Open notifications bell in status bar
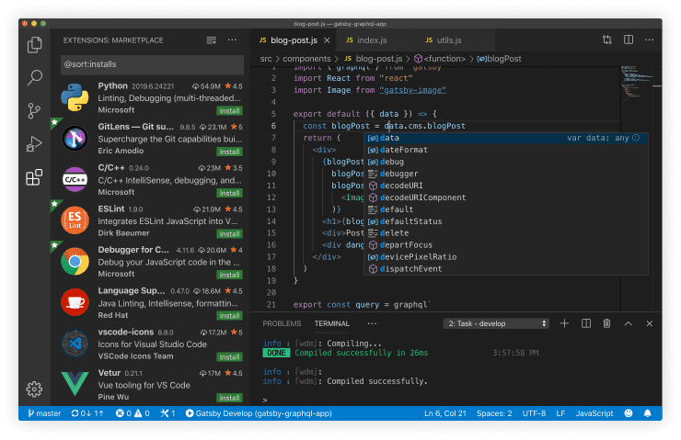Viewport: 681px width, 440px height. tap(648, 413)
